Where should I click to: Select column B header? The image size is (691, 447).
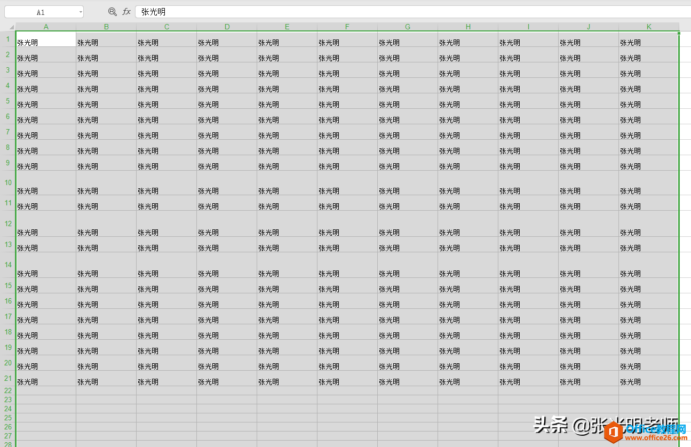(106, 27)
